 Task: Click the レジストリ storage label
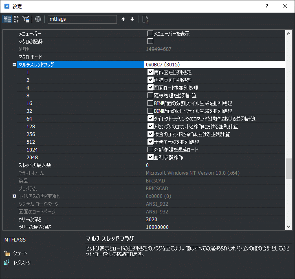coord(22,262)
